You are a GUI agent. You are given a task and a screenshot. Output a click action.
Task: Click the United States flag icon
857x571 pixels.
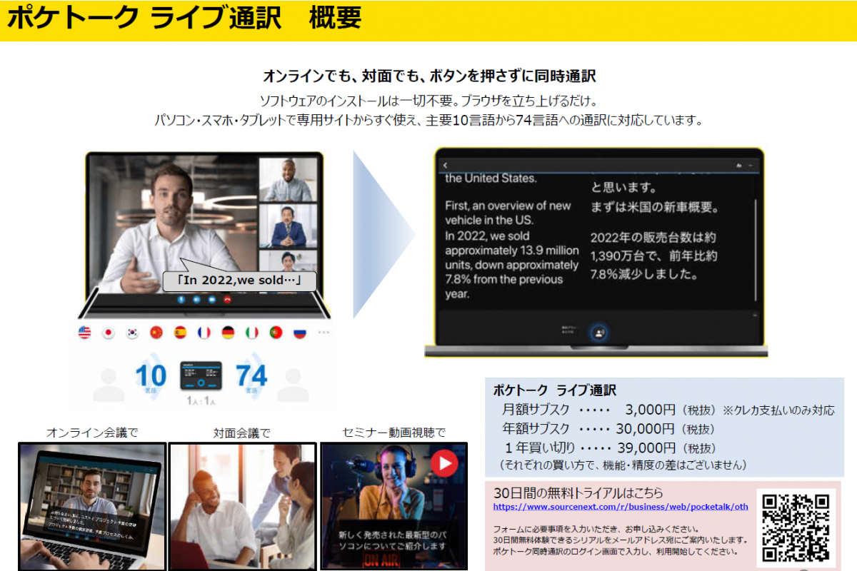click(84, 333)
